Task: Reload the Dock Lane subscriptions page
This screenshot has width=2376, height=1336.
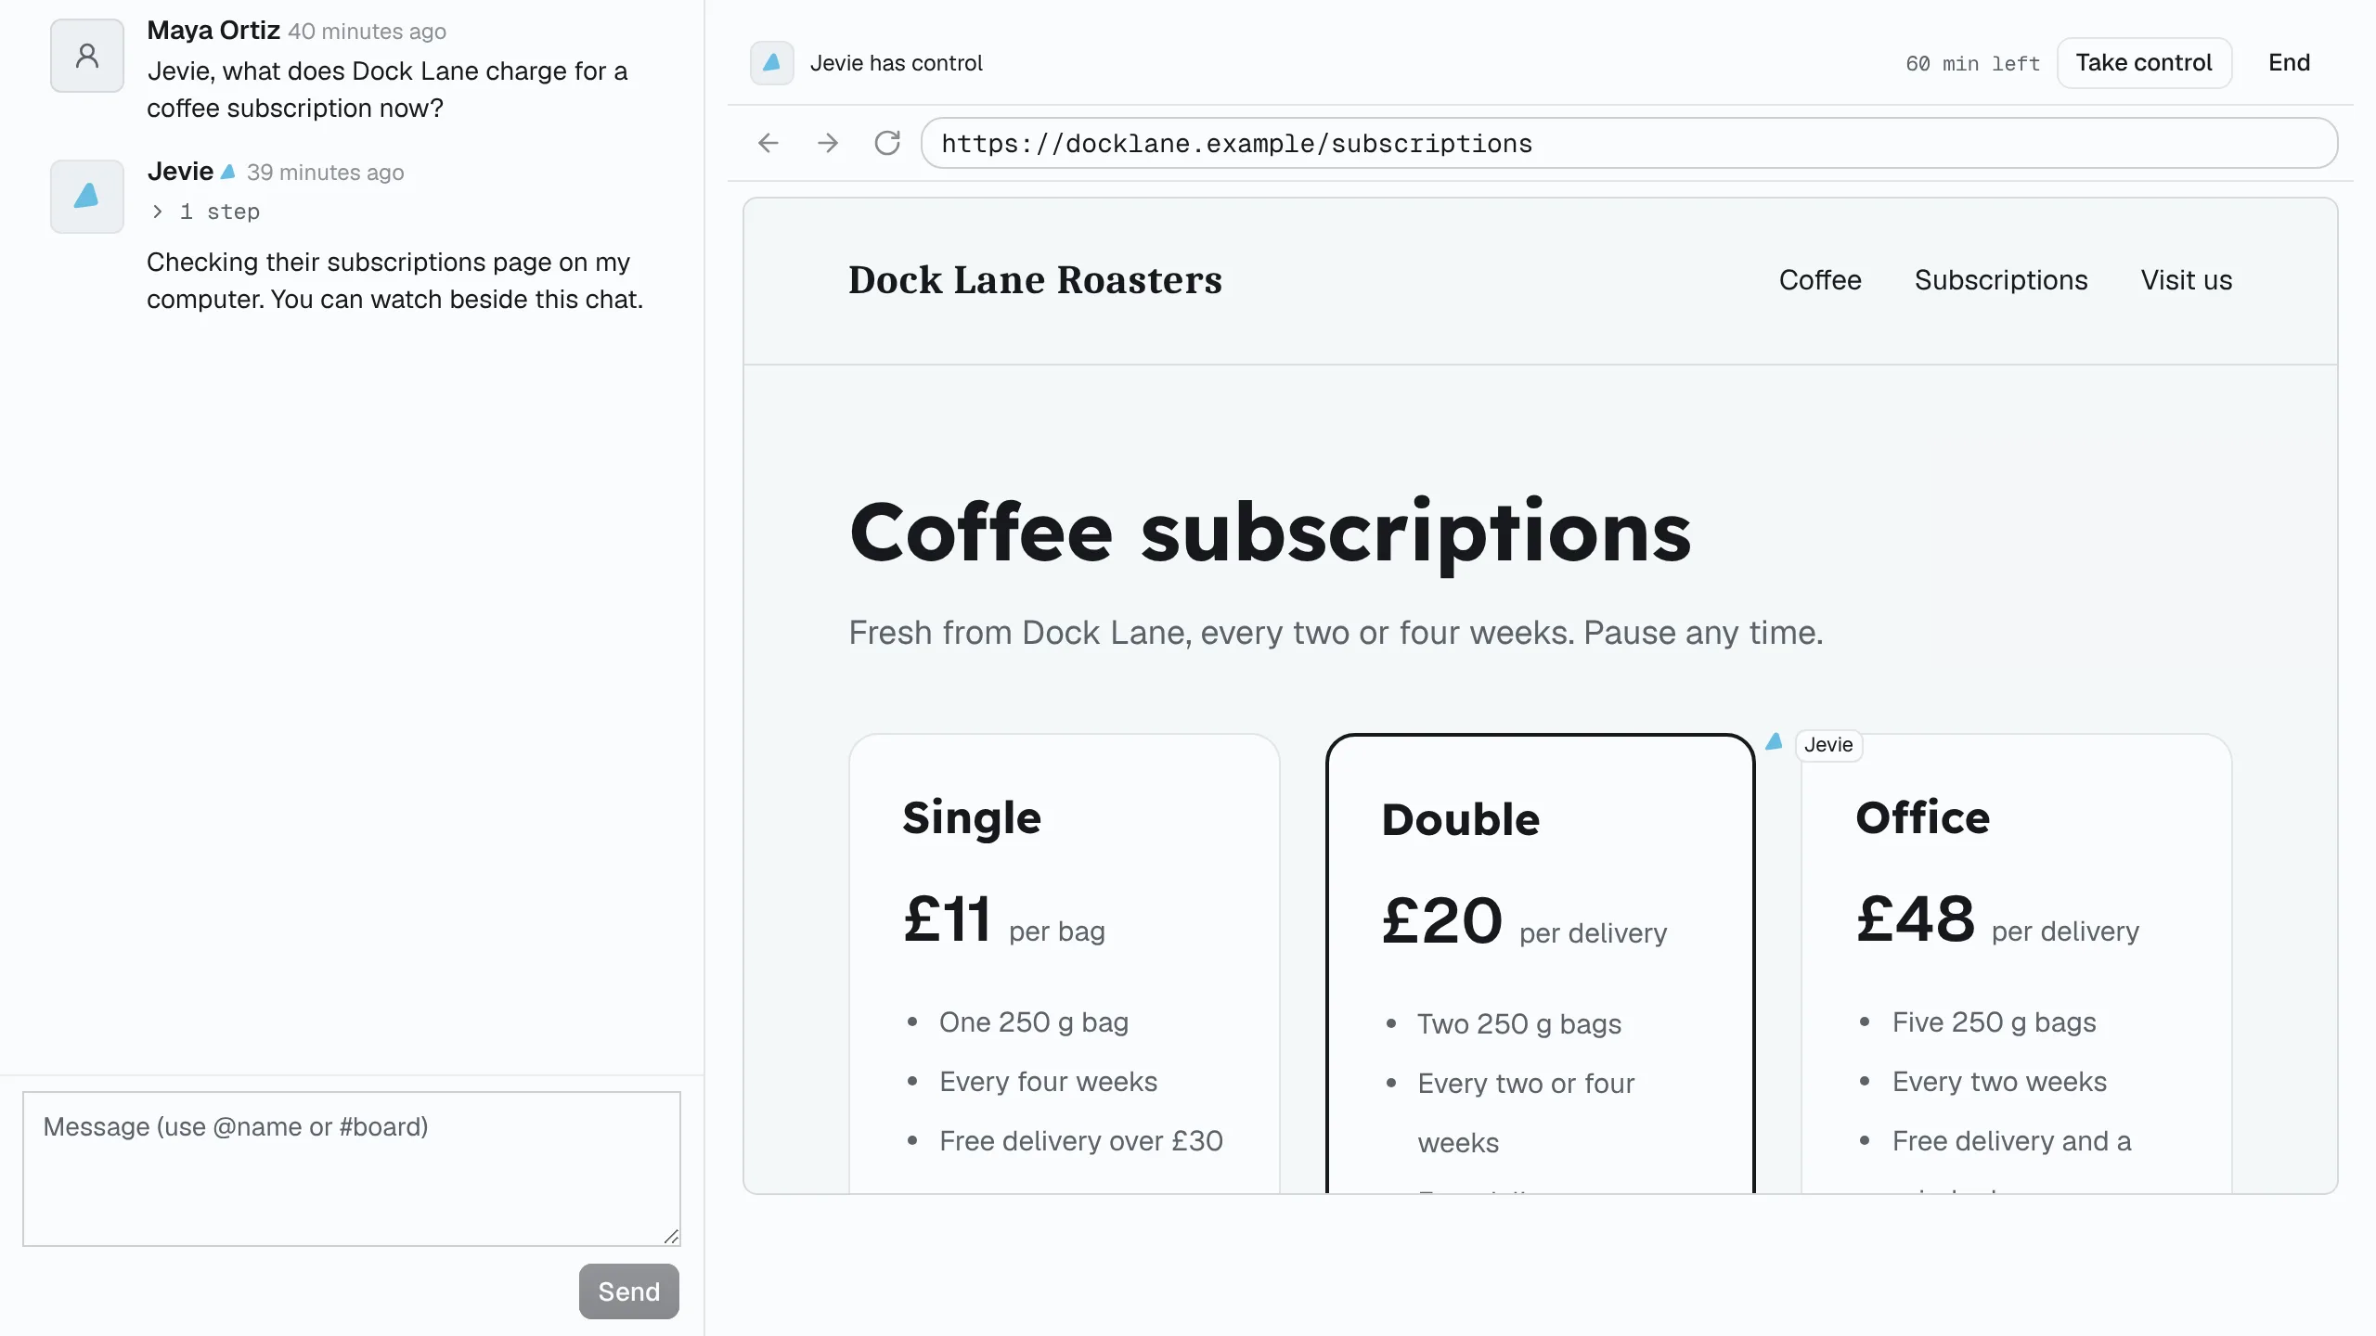Action: [887, 143]
